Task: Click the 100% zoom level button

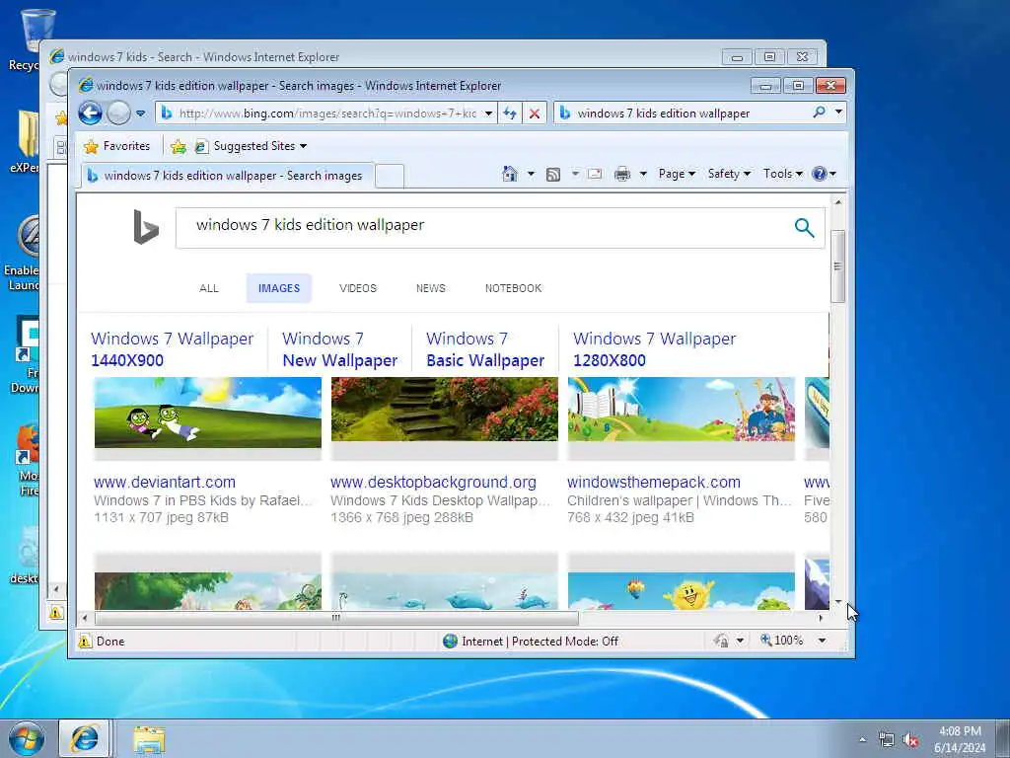Action: tap(781, 640)
